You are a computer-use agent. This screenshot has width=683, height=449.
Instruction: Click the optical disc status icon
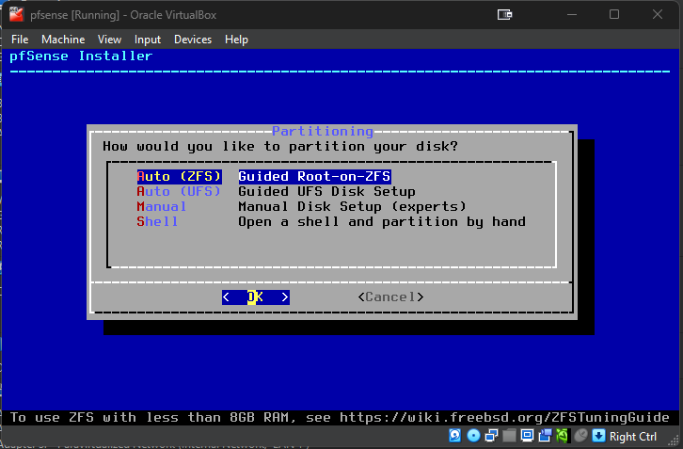point(473,436)
